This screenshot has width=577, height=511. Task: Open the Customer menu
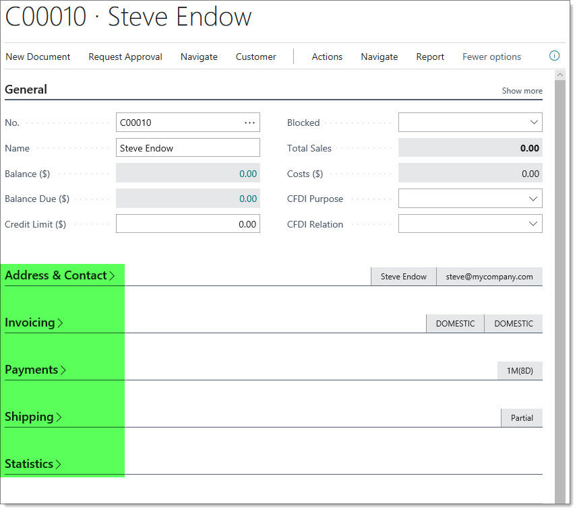pos(255,57)
